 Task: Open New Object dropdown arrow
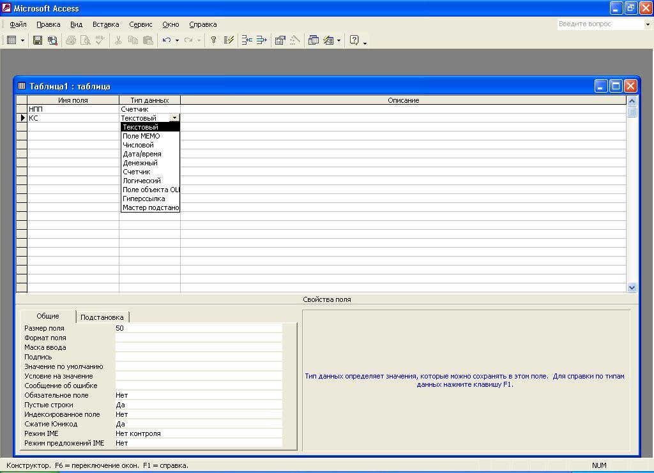[338, 40]
